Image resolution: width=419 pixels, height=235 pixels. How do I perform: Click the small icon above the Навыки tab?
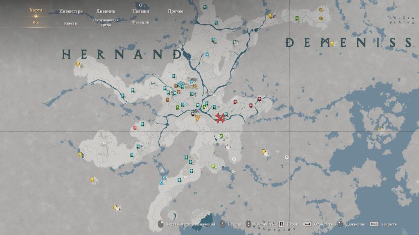140,5
